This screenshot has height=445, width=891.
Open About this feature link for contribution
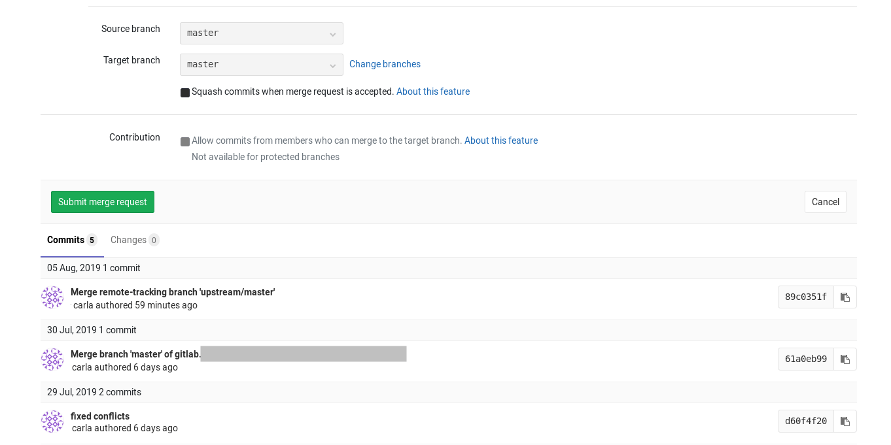[500, 140]
